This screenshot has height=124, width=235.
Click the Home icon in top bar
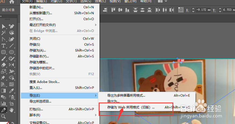pyautogui.click(x=12, y=2)
